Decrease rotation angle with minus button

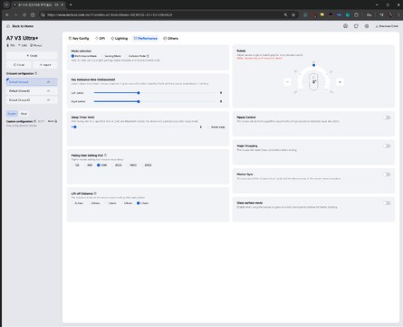pyautogui.click(x=287, y=82)
